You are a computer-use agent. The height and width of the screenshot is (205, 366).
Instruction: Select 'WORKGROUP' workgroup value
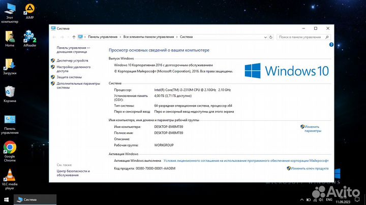click(x=164, y=145)
